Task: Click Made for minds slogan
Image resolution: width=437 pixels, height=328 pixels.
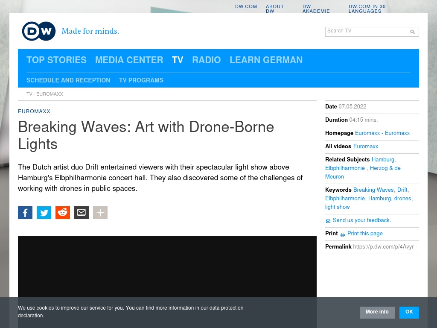Action: click(x=90, y=31)
